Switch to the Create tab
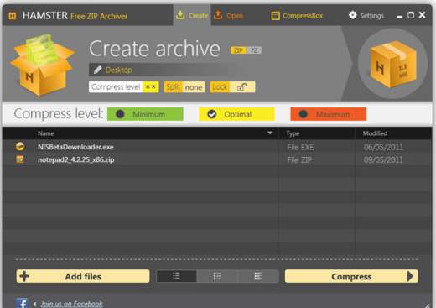 (192, 15)
